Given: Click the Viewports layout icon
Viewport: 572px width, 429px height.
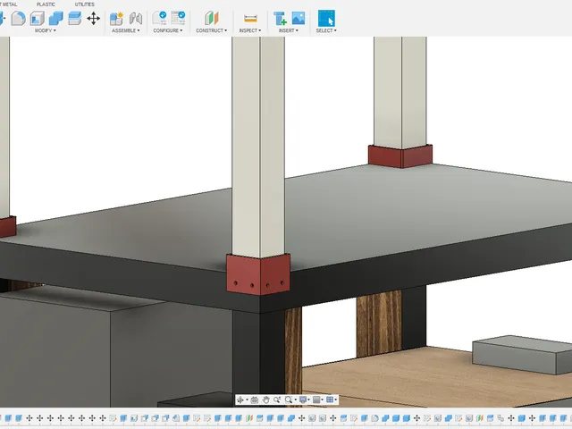Looking at the screenshot, I should point(330,400).
